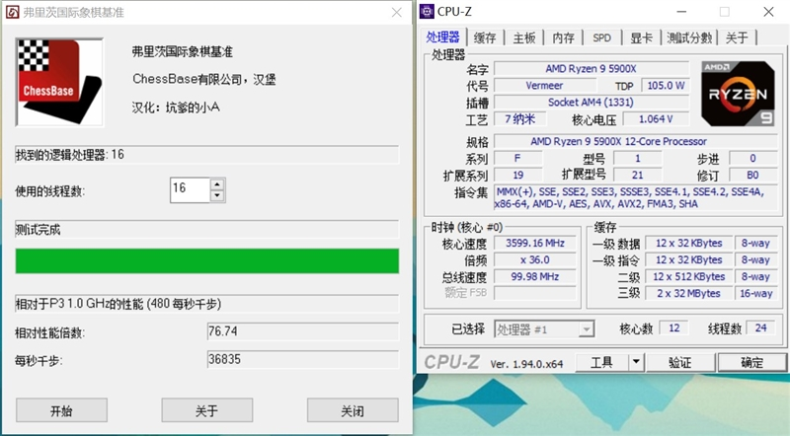Click the AMD Ryzen 9 logo in CPU-Z
The height and width of the screenshot is (436, 790).
tap(738, 94)
